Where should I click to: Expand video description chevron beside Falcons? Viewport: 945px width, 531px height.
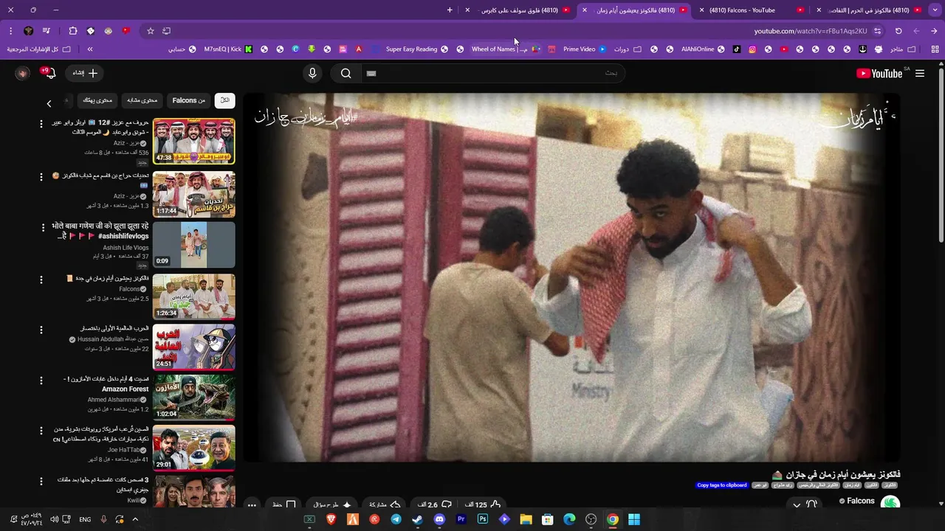(797, 505)
